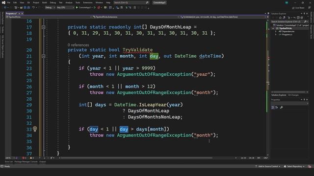Focus the Search (Ctrl+Q) box
The image size is (314, 176).
[131, 2]
